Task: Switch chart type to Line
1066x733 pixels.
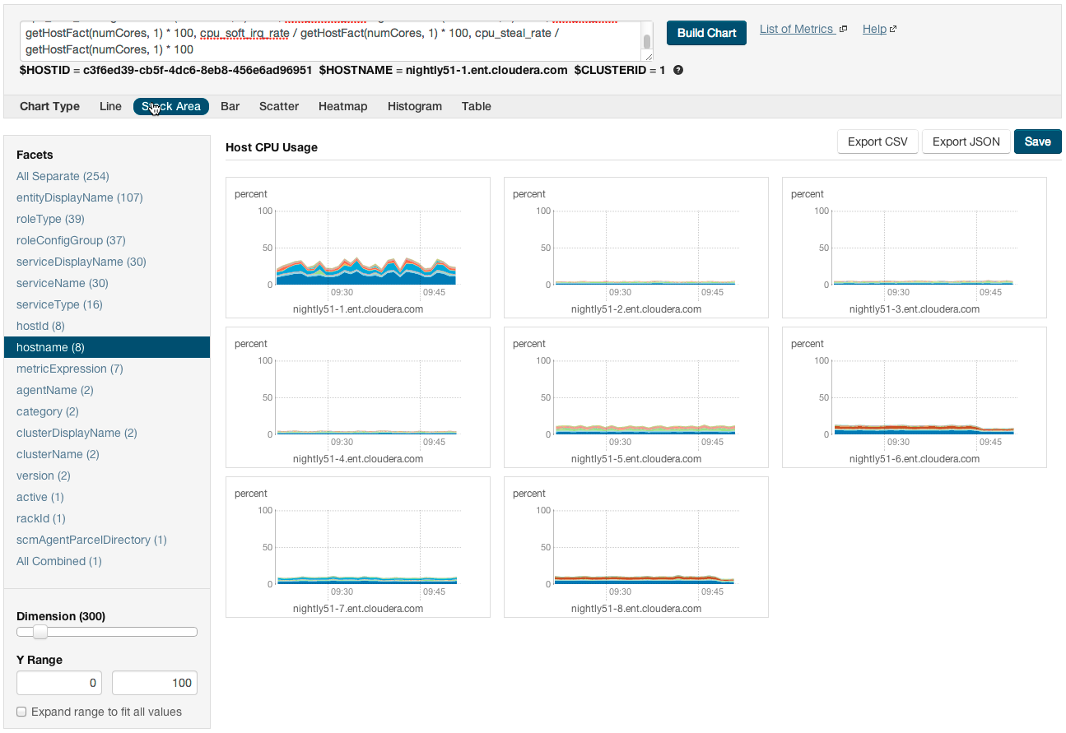Action: point(110,106)
